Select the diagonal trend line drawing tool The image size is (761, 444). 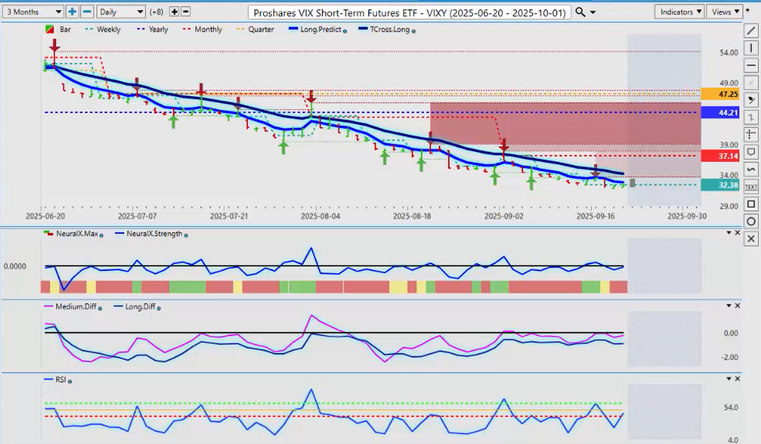751,31
